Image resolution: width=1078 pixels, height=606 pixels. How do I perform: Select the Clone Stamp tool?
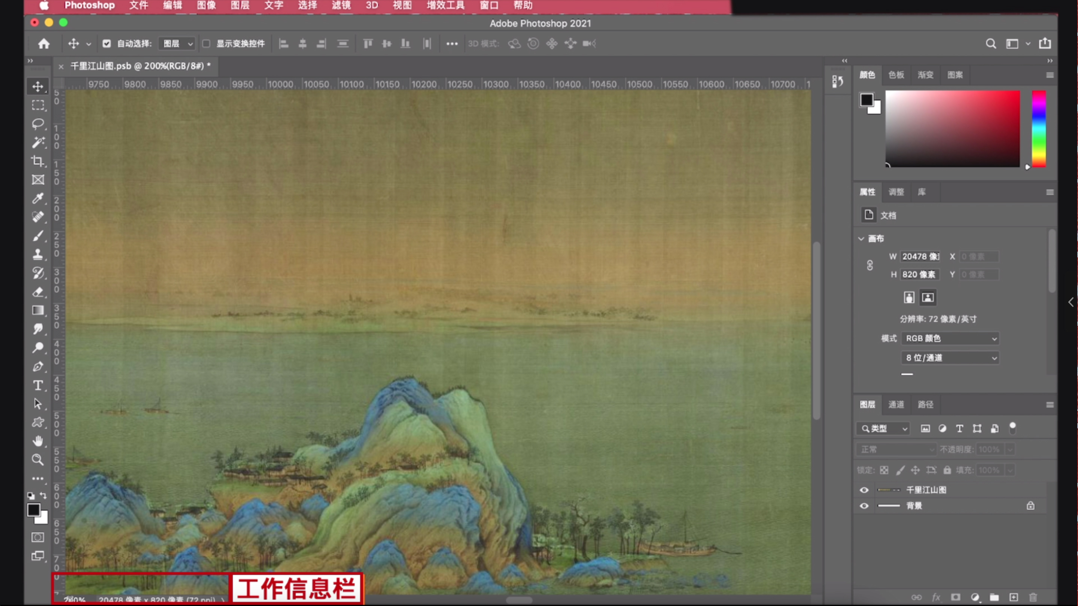tap(38, 254)
